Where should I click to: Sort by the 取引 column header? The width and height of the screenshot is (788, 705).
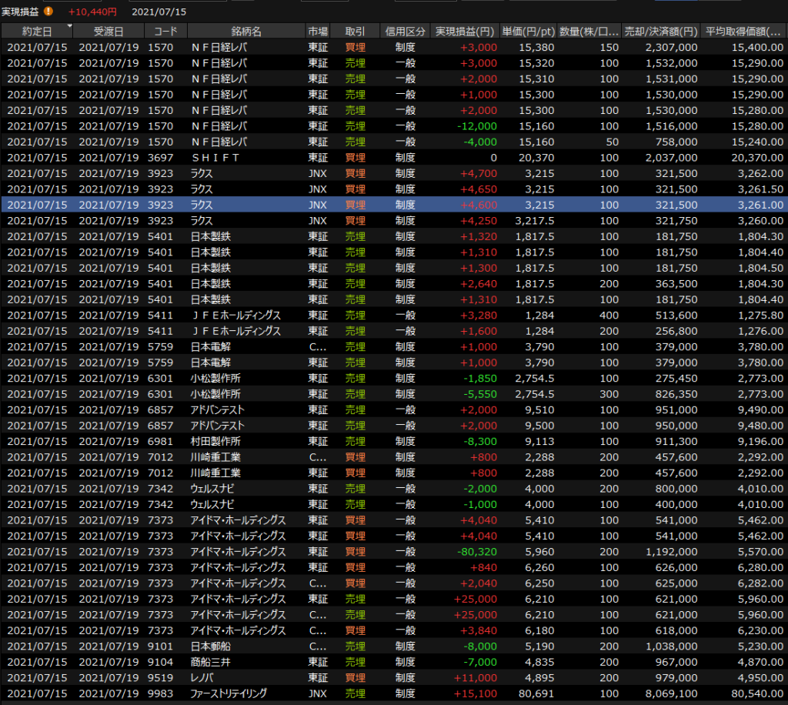[x=355, y=32]
